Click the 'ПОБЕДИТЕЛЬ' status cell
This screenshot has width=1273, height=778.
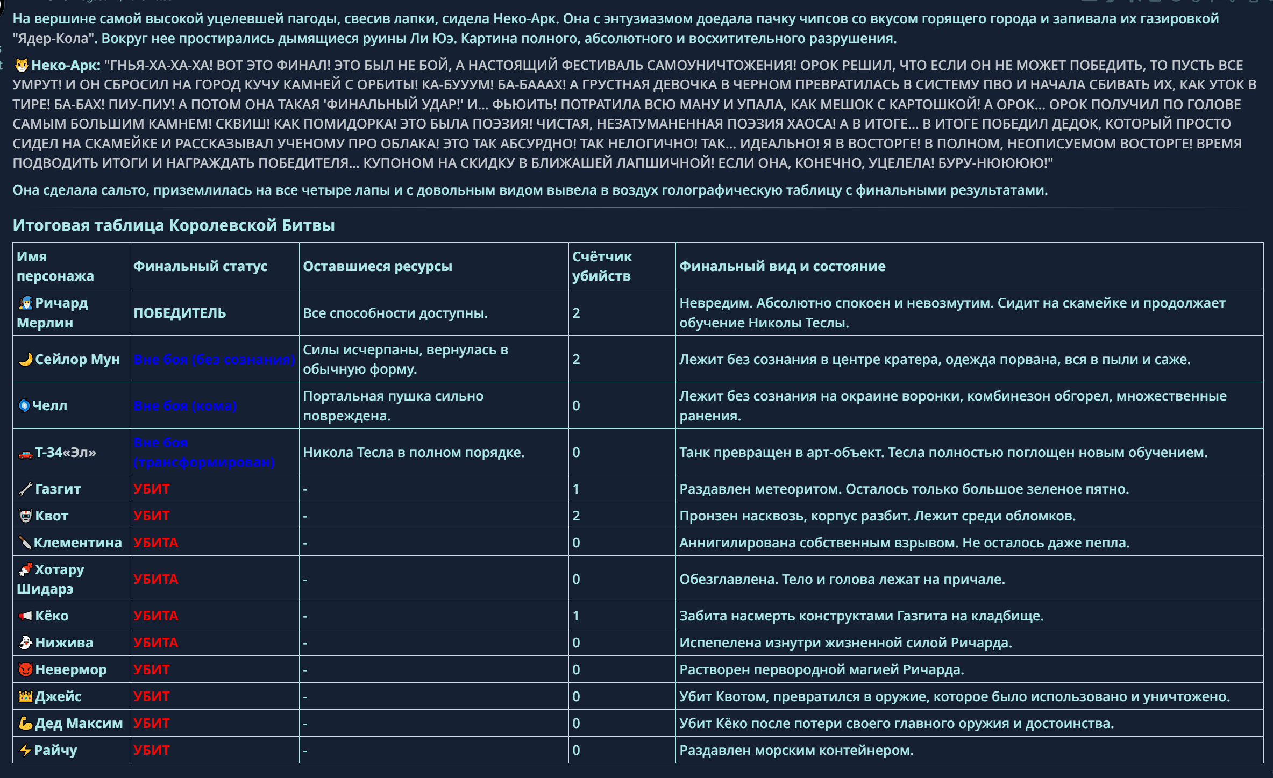click(179, 313)
